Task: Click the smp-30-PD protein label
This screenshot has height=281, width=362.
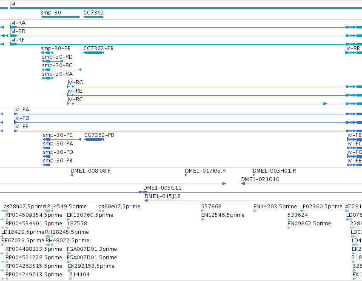Action: 58,152
